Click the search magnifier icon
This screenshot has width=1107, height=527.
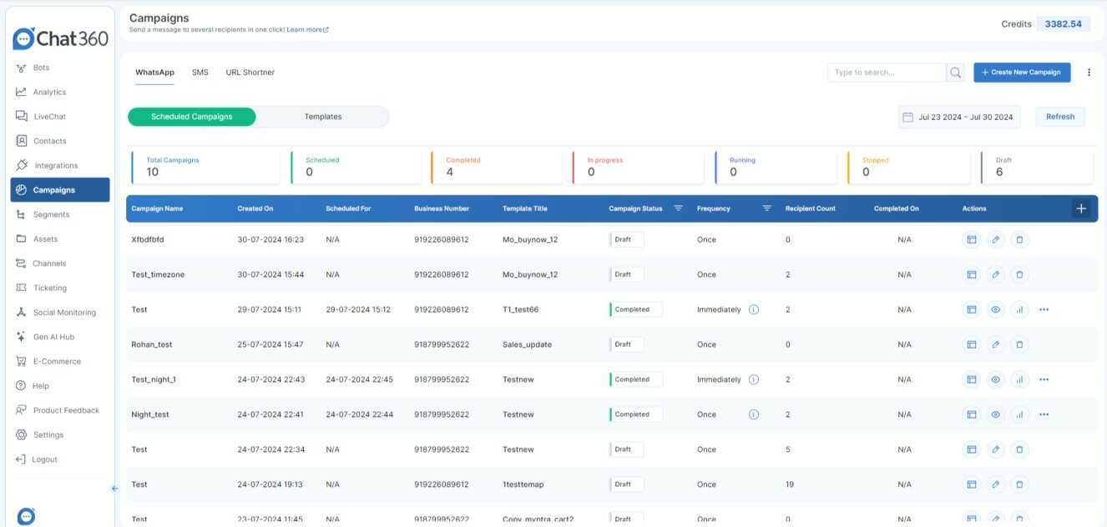pyautogui.click(x=955, y=73)
